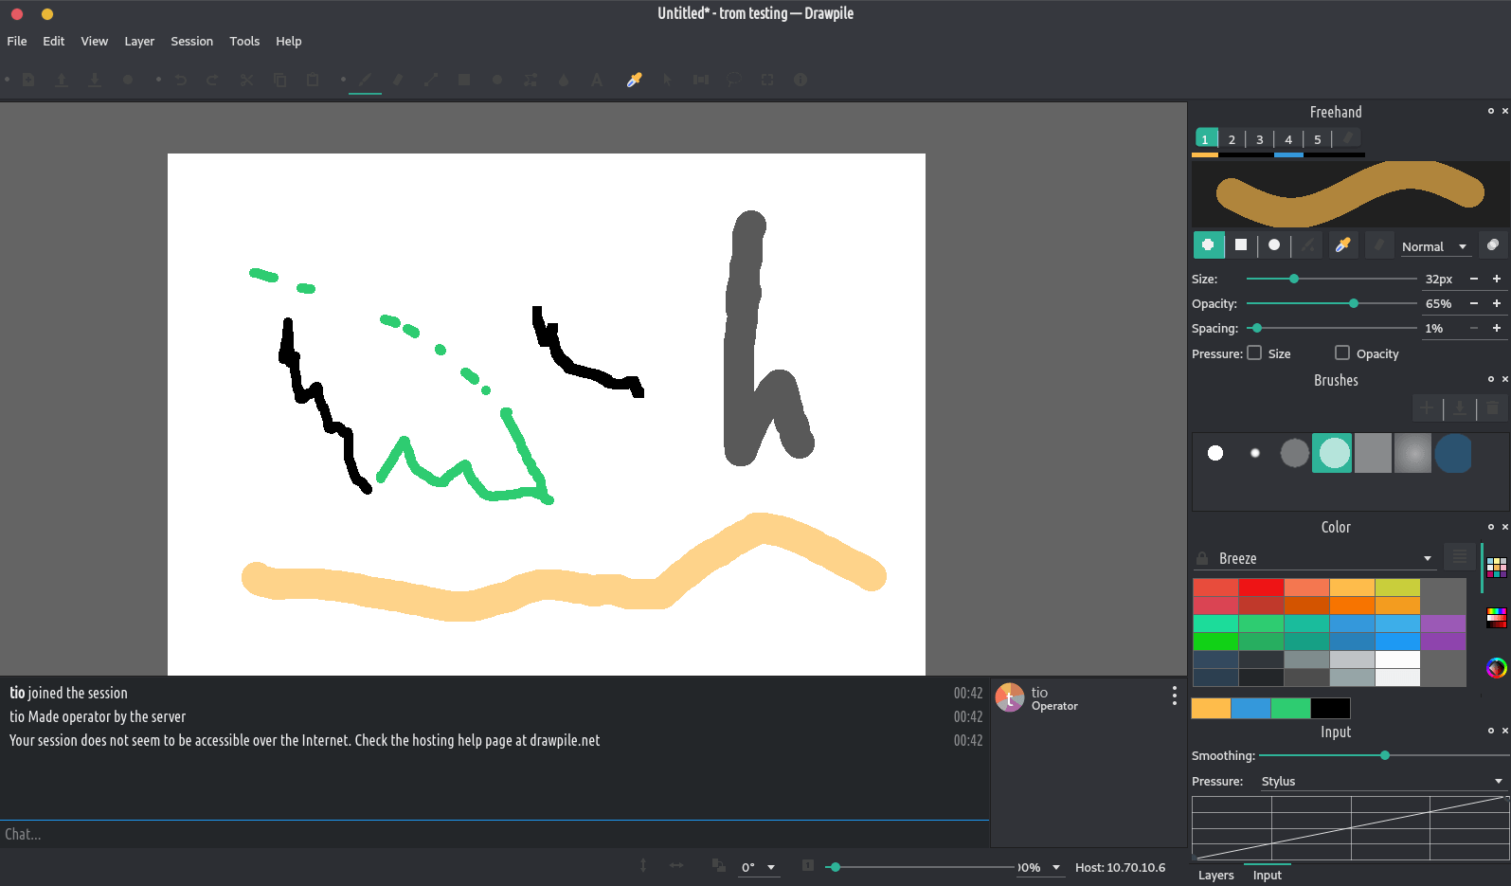Click the New document toolbar icon
Screen dimensions: 1511x886
coord(28,80)
